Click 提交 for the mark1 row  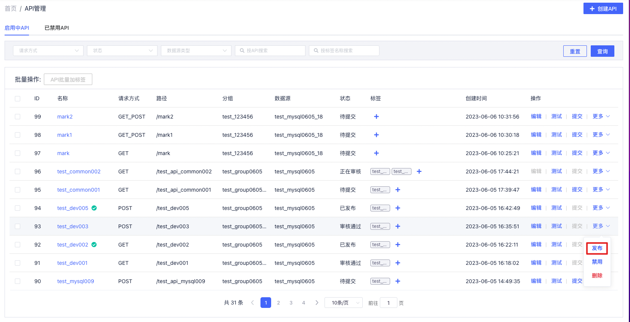pos(577,135)
